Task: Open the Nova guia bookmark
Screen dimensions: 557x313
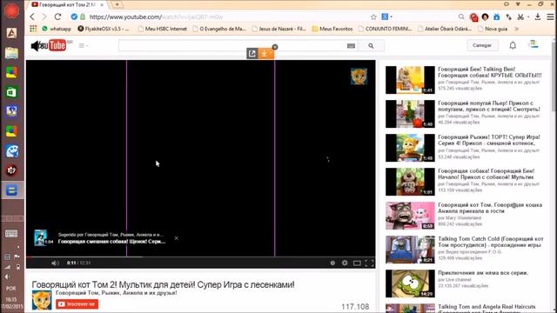Action: tap(493, 29)
